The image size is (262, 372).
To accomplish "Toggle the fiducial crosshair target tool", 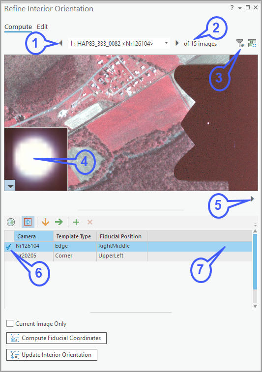I will (x=28, y=222).
